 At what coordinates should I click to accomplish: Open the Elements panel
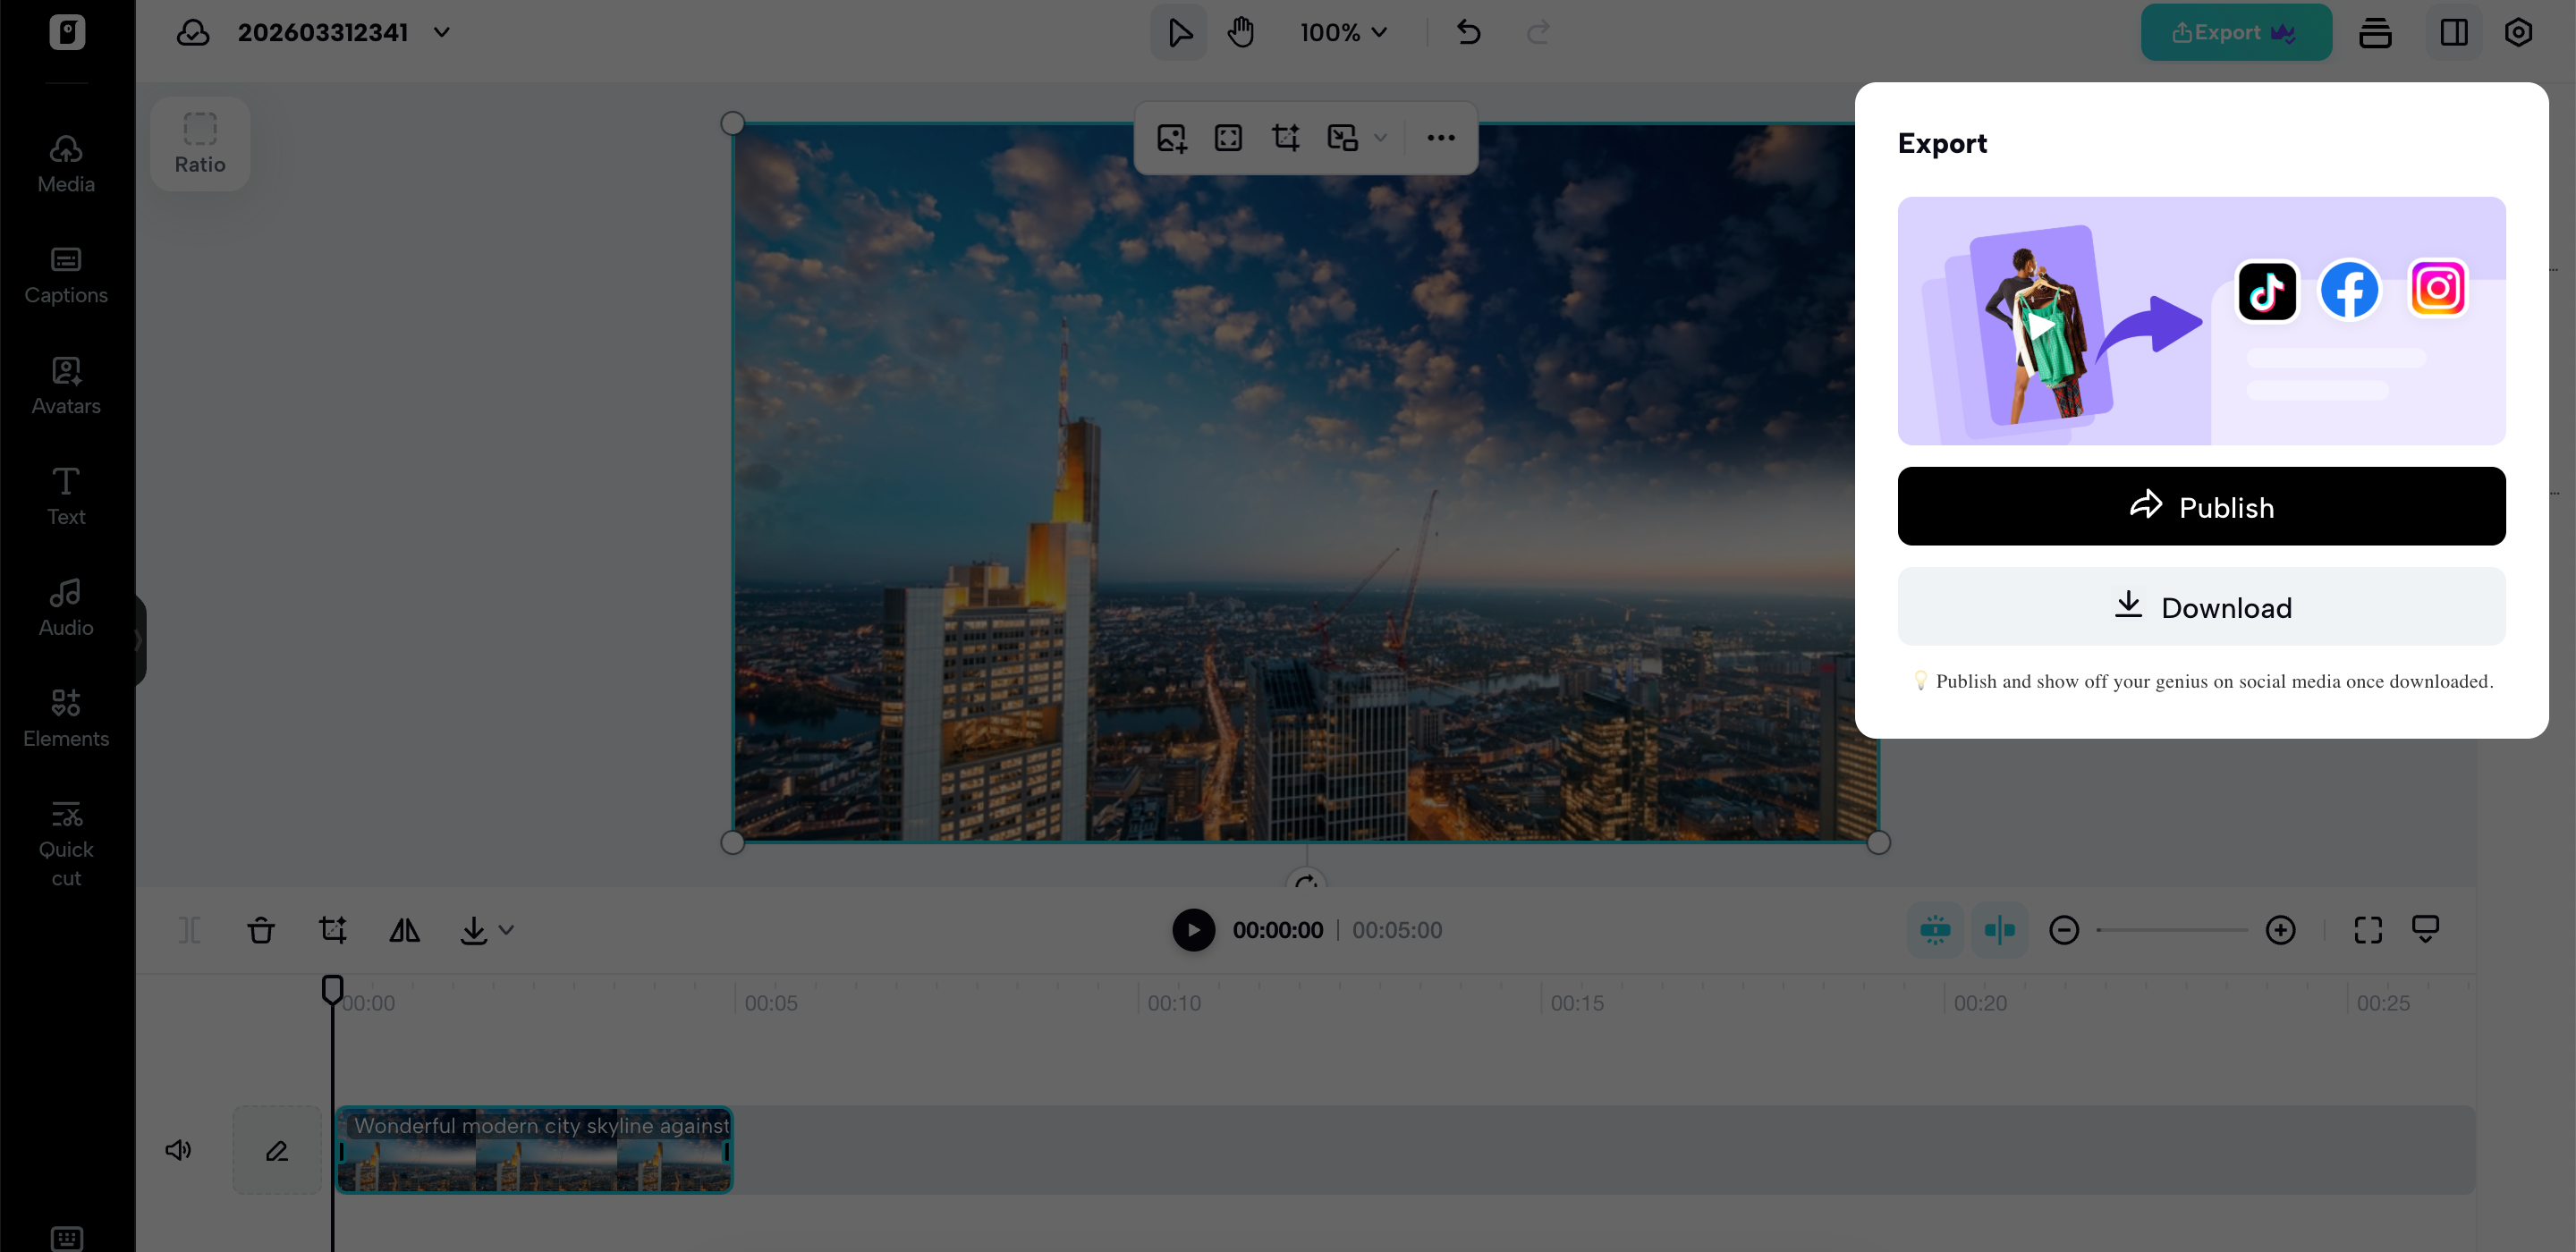coord(65,716)
